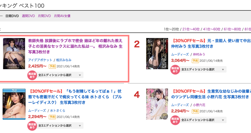Click the 限定版あり badge of the rank 2 item

click(x=175, y=70)
